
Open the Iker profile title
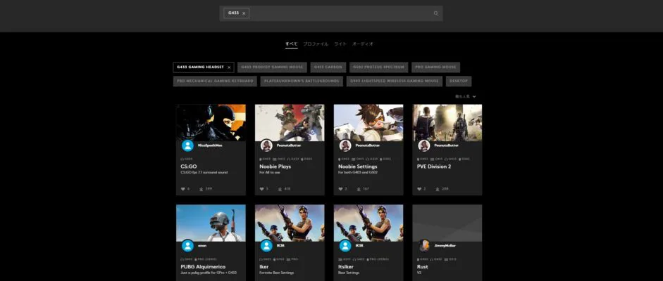point(264,267)
